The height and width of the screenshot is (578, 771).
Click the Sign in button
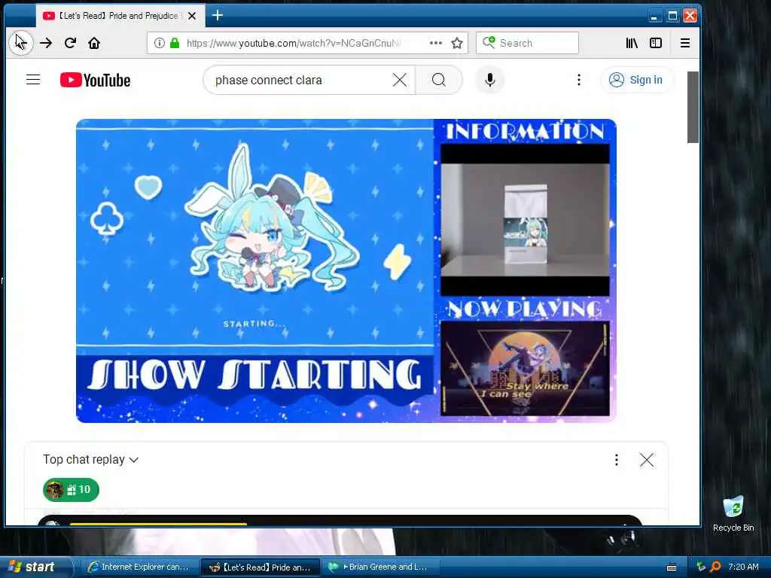[x=636, y=80]
